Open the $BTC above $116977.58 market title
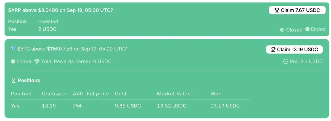 tap(72, 49)
